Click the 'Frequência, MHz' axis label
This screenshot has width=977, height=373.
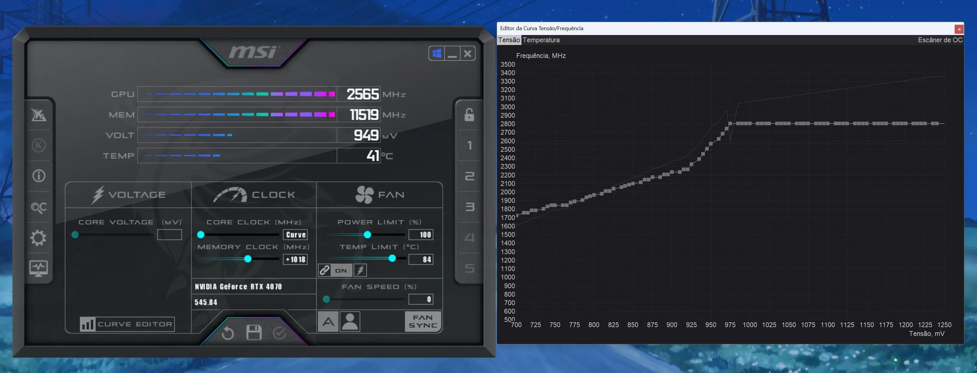(x=541, y=56)
